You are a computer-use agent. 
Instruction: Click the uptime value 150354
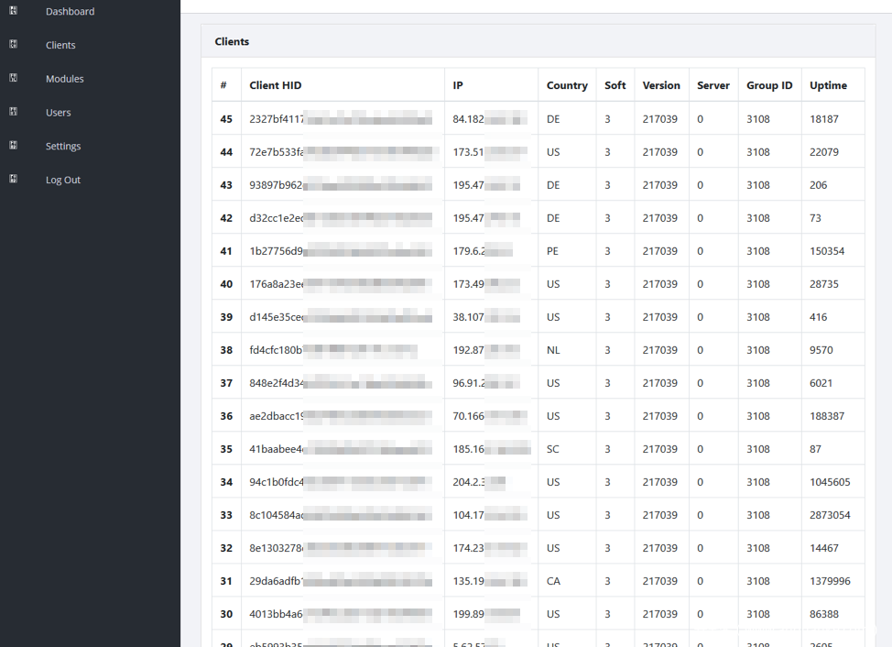tap(827, 251)
